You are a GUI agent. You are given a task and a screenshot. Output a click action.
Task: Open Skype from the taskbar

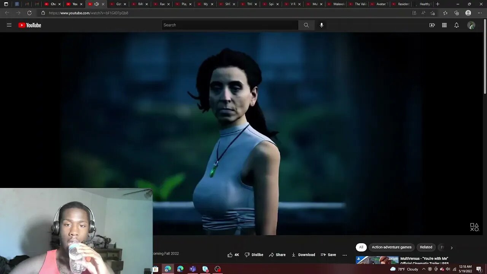[205, 269]
